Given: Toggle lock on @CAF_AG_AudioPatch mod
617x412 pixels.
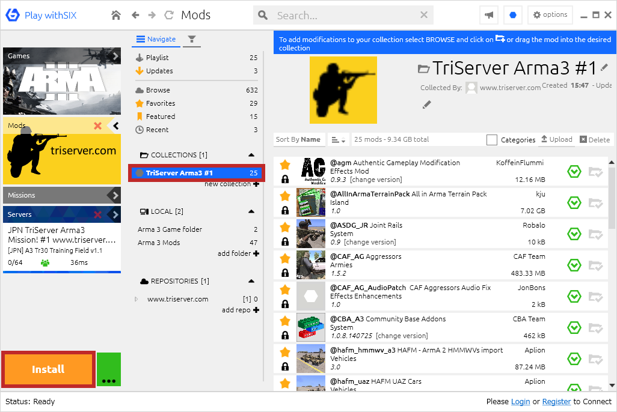Looking at the screenshot, I should tap(285, 304).
